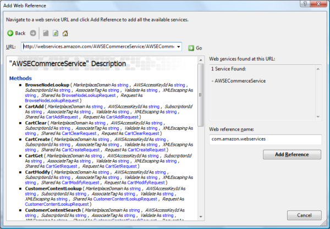Click scroll-down arrow in services list
The width and height of the screenshot is (330, 229).
pyautogui.click(x=318, y=117)
